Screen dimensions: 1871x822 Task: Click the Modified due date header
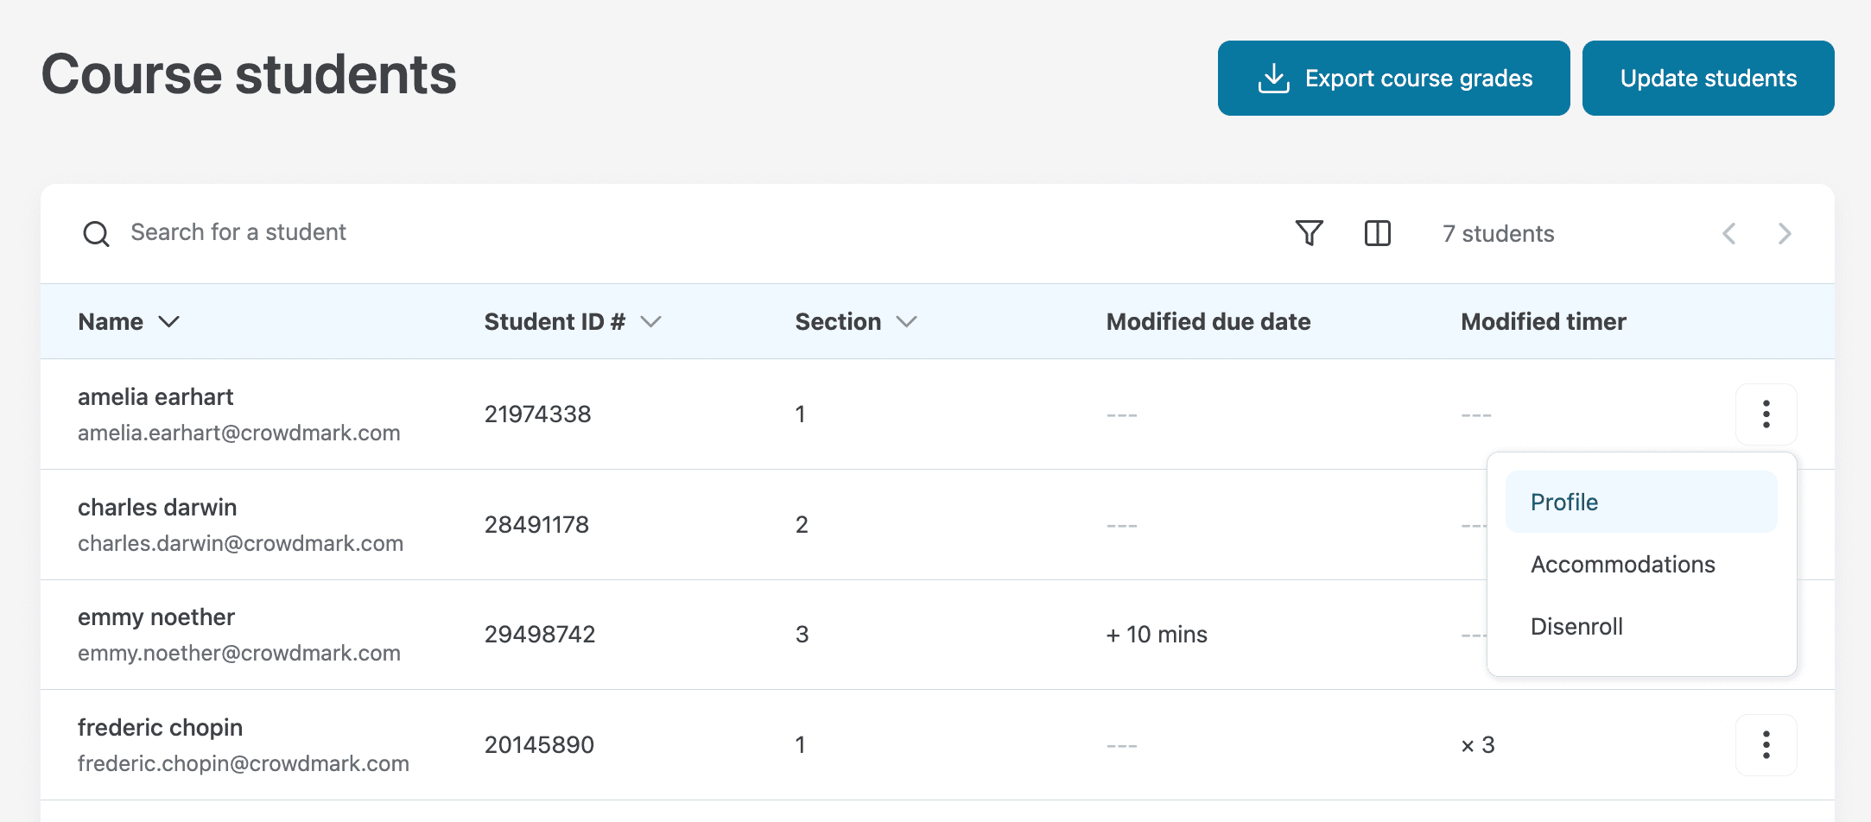[1208, 321]
